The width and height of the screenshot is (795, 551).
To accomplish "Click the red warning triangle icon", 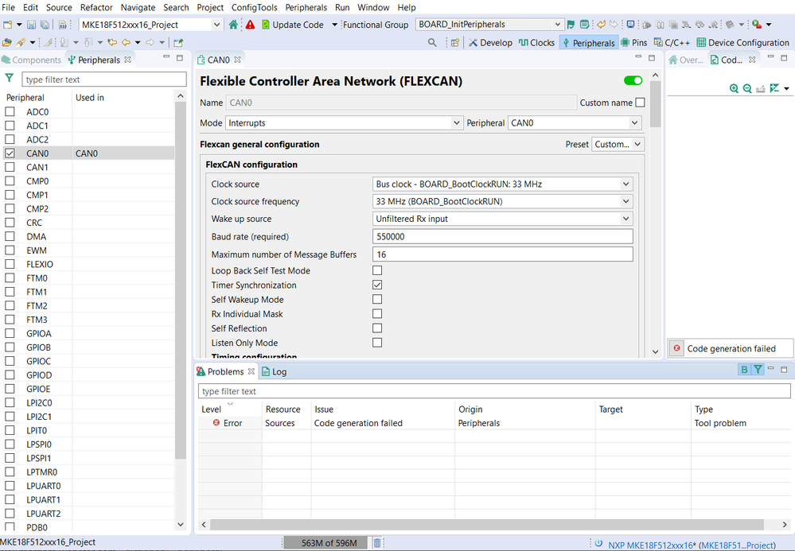I will pyautogui.click(x=250, y=25).
